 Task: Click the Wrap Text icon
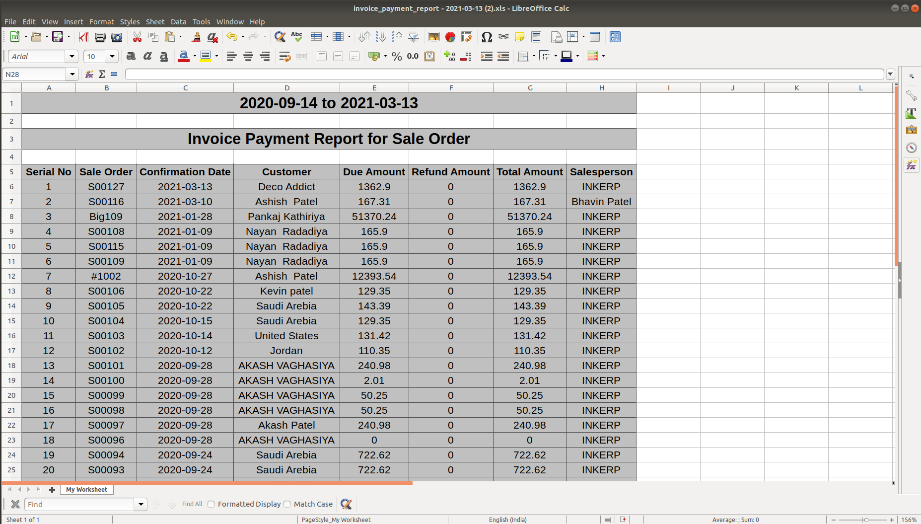coord(284,56)
